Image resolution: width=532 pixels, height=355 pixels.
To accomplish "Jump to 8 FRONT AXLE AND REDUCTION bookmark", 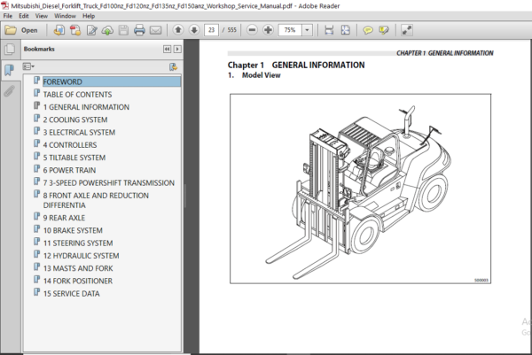I will tap(96, 200).
